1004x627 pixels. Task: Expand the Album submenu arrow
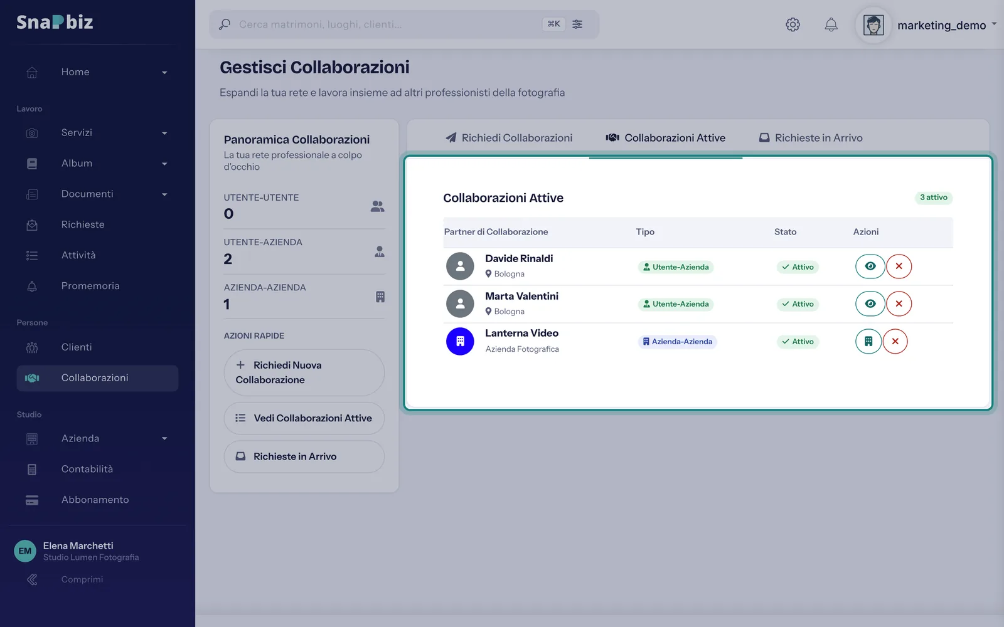pyautogui.click(x=164, y=164)
